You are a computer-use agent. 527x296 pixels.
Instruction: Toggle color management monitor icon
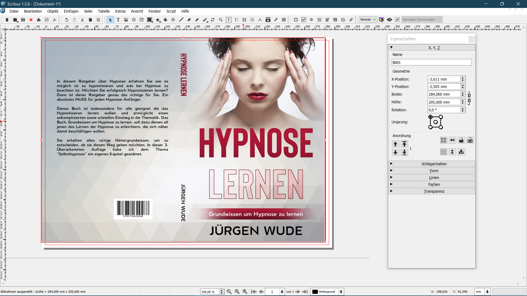click(382, 20)
